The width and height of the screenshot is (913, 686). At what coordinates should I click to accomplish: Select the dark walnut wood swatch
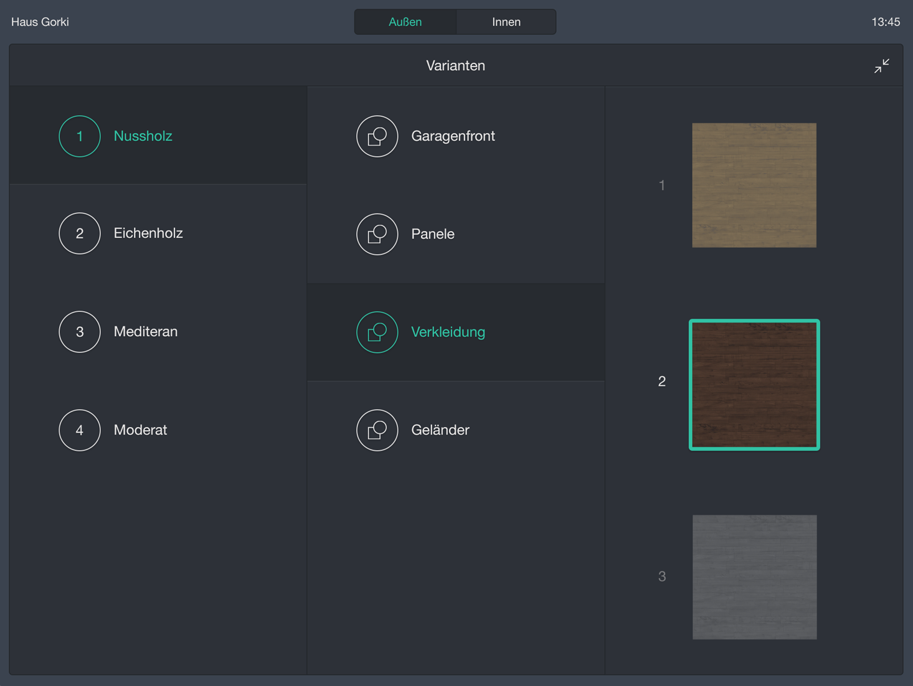tap(754, 385)
